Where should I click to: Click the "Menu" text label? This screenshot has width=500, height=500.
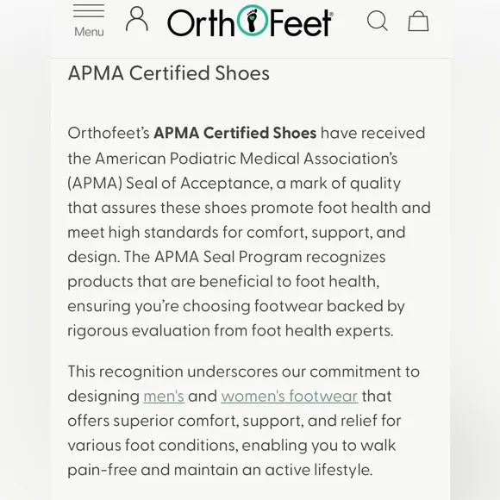click(x=89, y=32)
